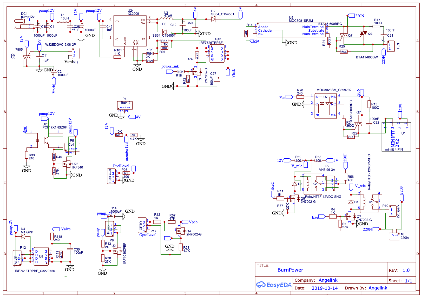Click the Vpcb net flag near Q4
The image size is (421, 297).
click(x=185, y=222)
